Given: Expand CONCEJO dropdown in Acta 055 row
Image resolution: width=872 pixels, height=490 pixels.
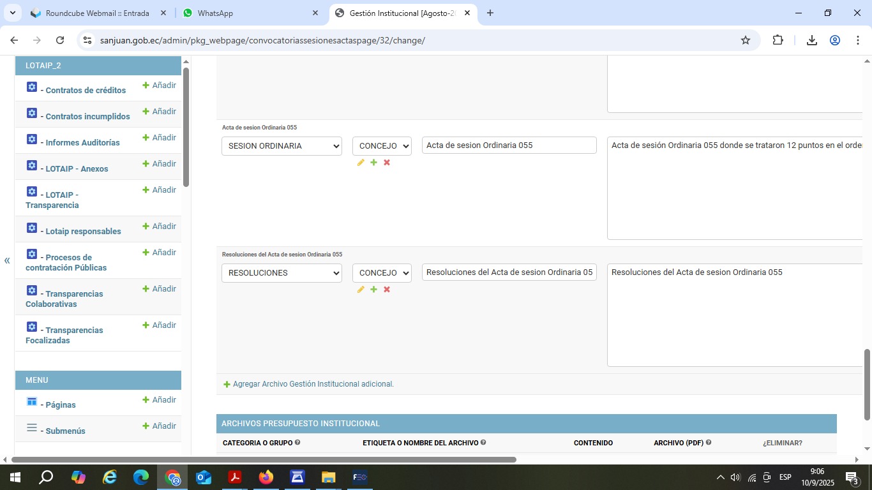Looking at the screenshot, I should [382, 146].
